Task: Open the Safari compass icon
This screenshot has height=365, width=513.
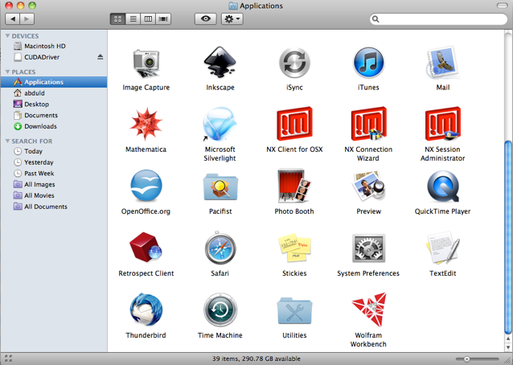Action: (220, 248)
